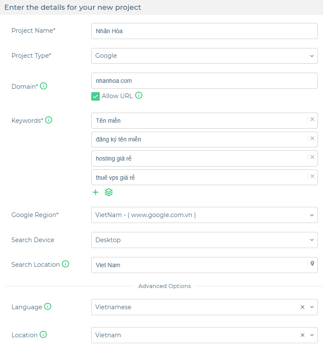This screenshot has width=323, height=350.
Task: Open the Project Type dropdown
Action: click(x=204, y=56)
